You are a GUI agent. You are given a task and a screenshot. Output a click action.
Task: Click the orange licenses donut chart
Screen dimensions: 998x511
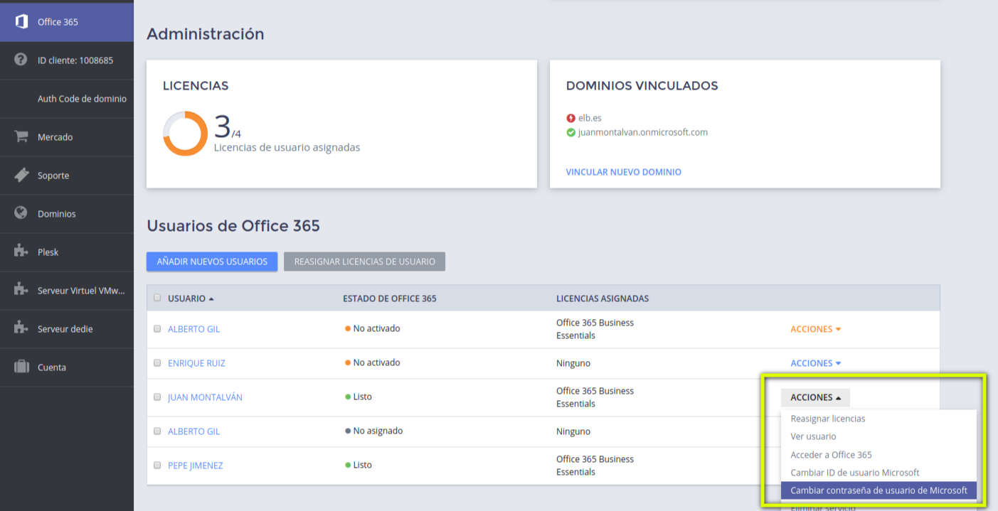[x=185, y=133]
